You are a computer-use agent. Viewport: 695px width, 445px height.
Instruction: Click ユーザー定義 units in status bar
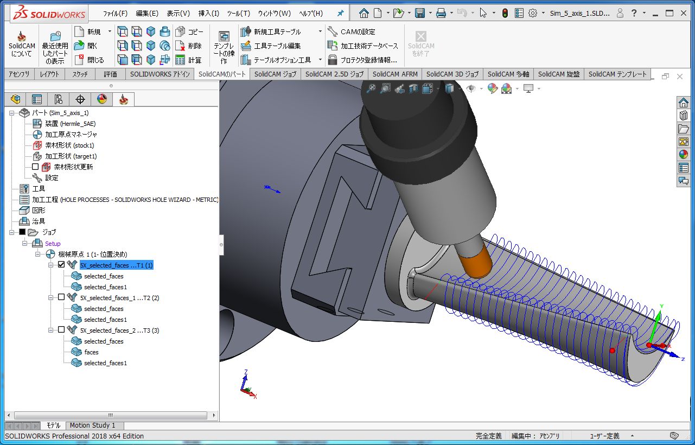click(605, 436)
